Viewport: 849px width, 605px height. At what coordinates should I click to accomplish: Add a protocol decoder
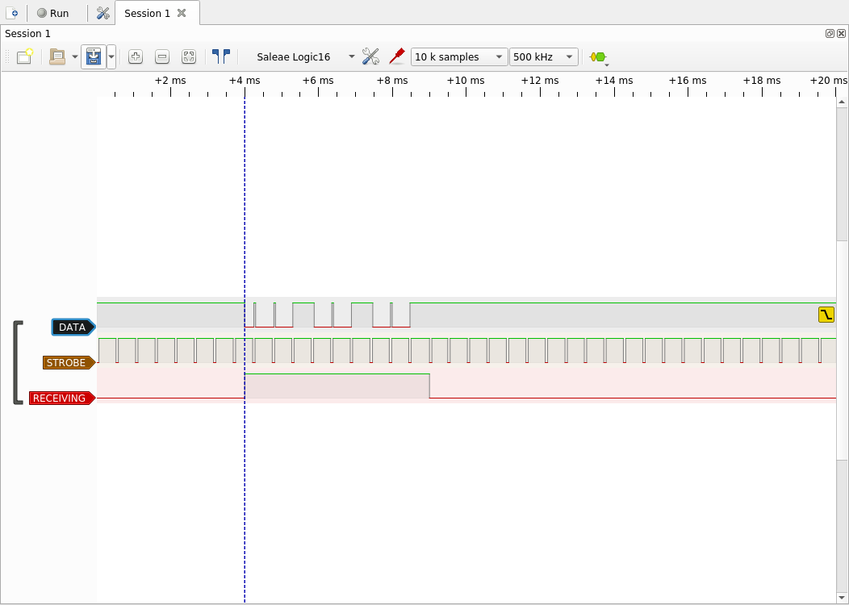click(x=598, y=57)
